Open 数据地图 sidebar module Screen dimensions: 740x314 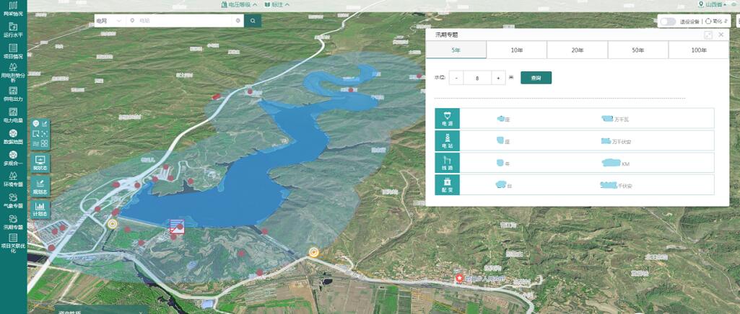pyautogui.click(x=13, y=137)
